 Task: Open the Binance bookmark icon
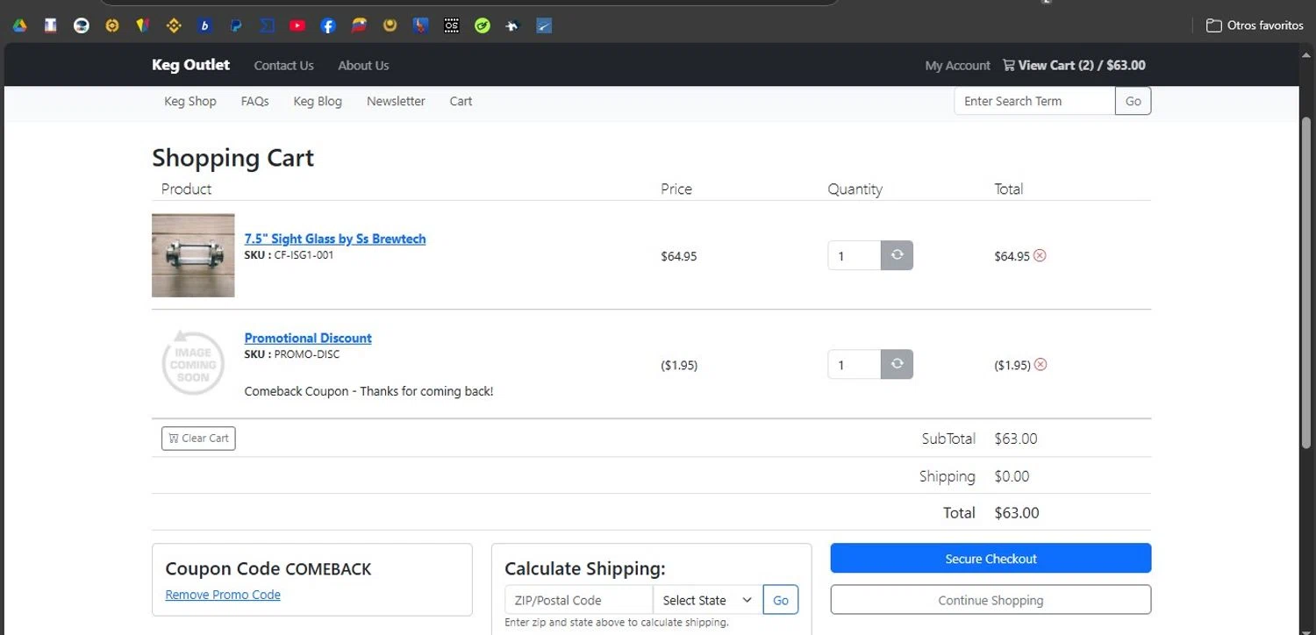(x=174, y=25)
